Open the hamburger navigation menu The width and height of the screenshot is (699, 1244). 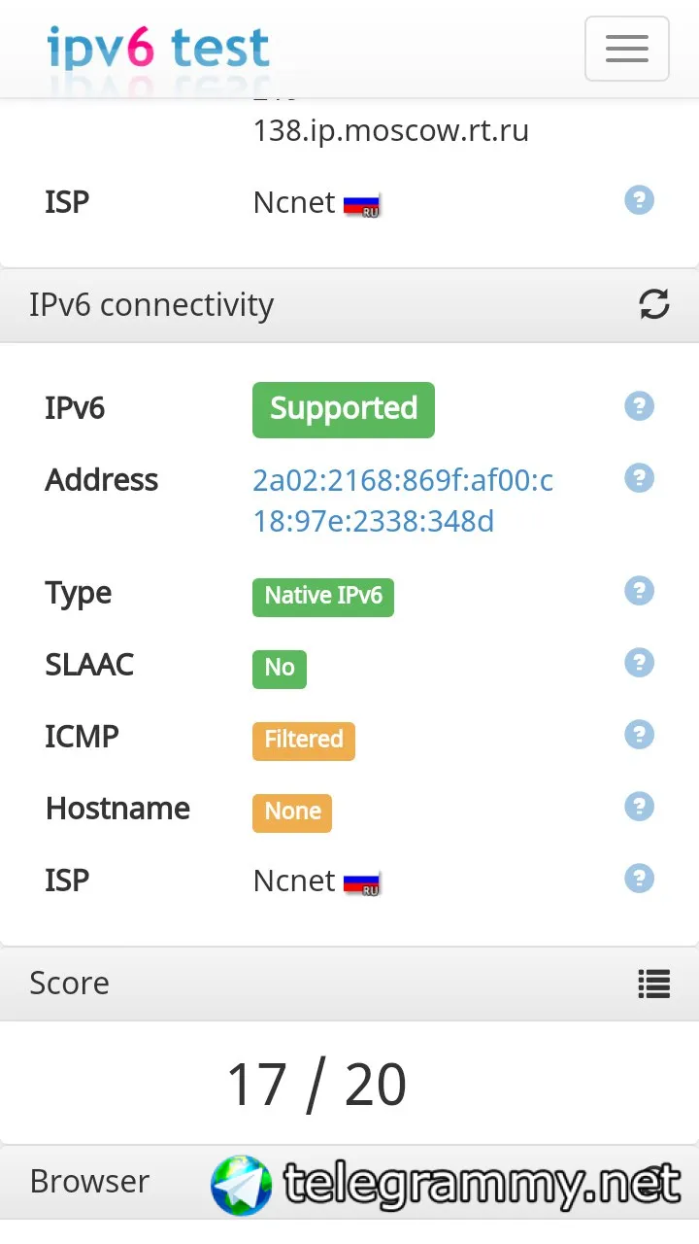pos(626,49)
